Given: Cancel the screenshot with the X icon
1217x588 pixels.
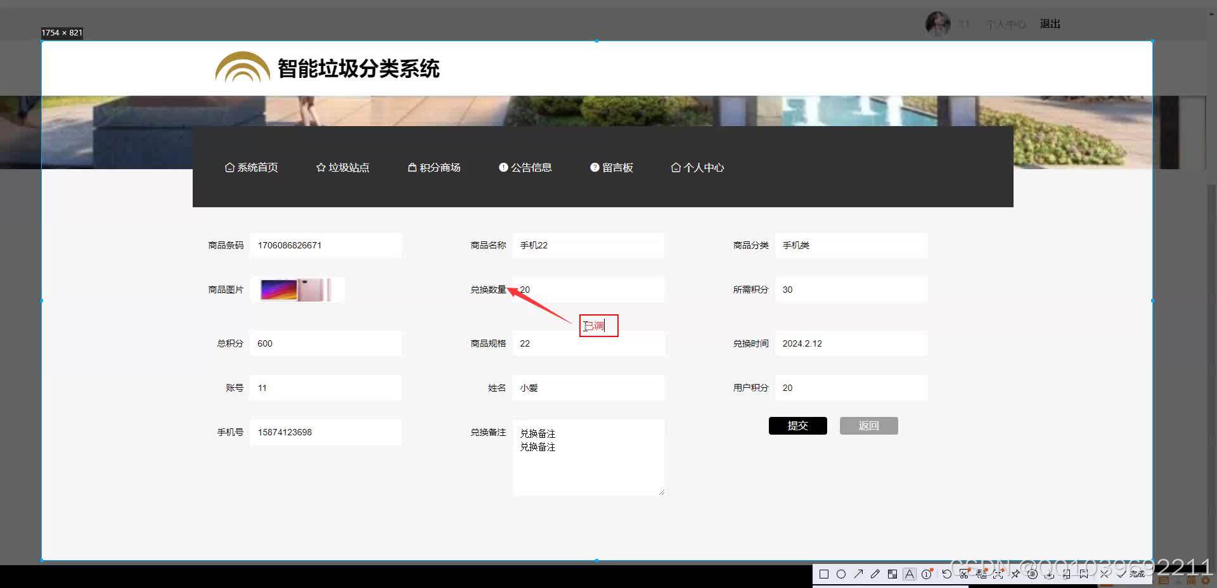Looking at the screenshot, I should point(1104,573).
